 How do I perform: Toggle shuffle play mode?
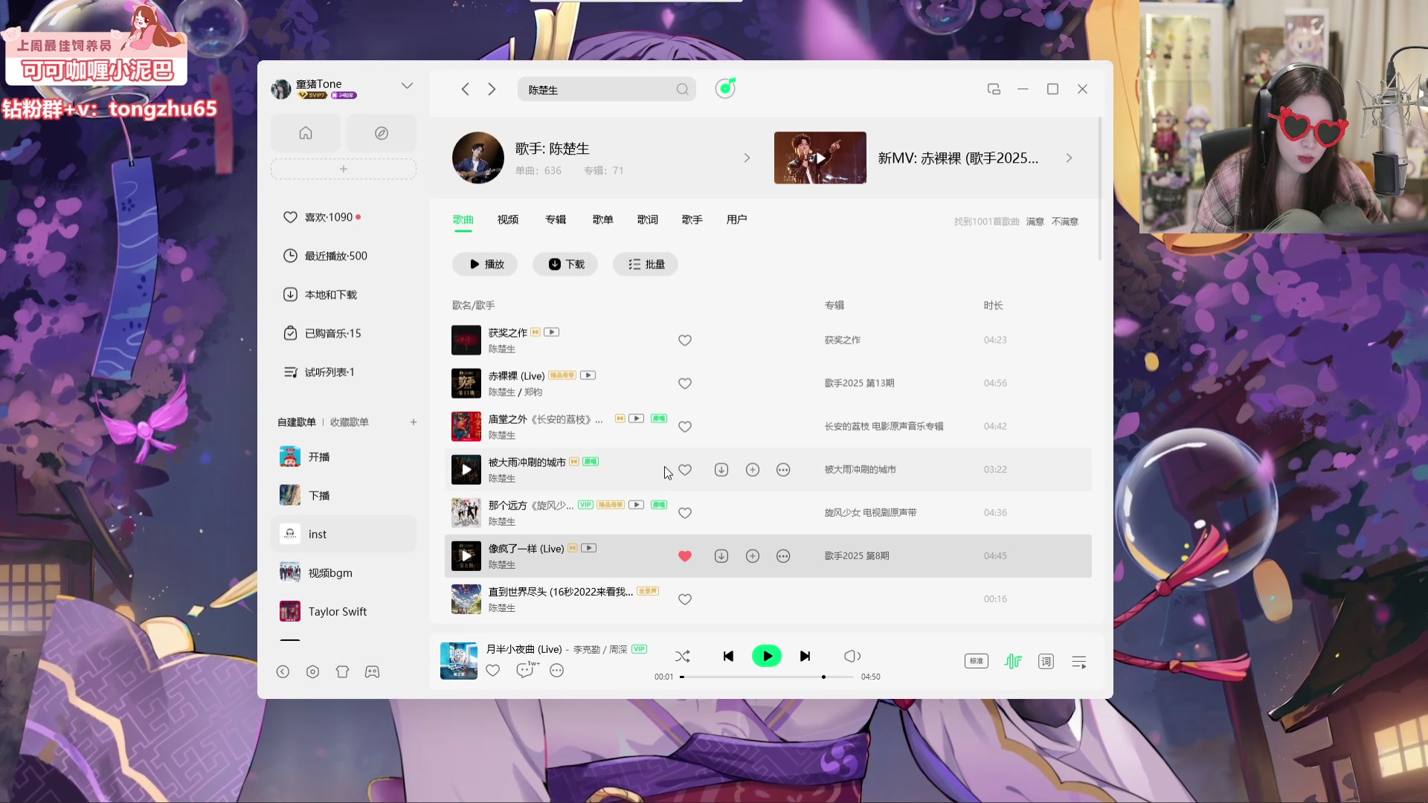(x=682, y=656)
